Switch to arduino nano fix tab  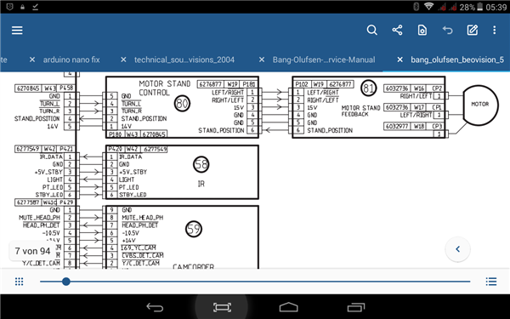71,60
